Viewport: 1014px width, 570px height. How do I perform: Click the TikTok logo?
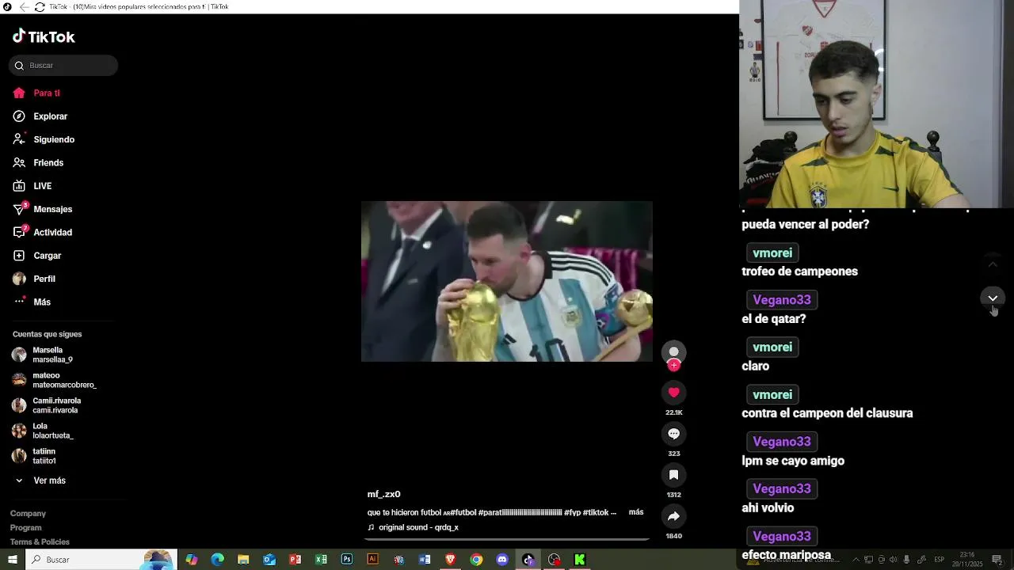click(44, 36)
